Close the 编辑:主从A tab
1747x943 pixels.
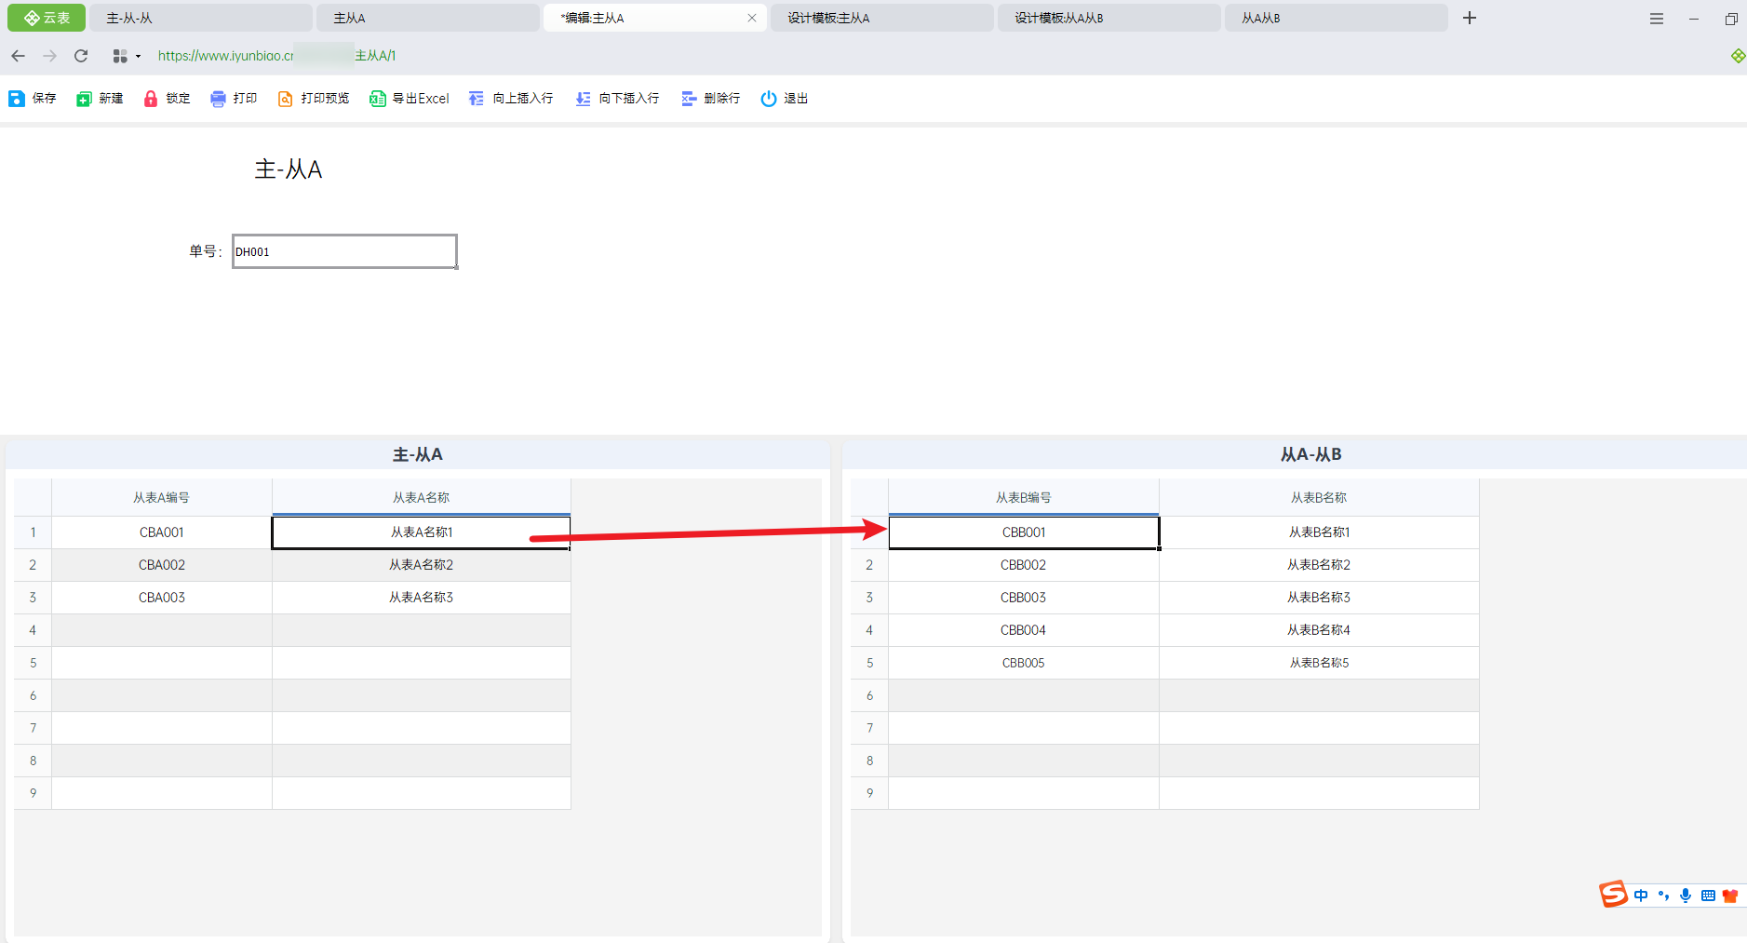pyautogui.click(x=752, y=18)
